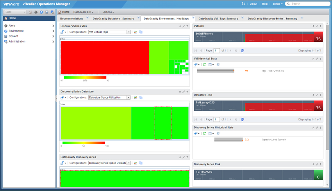The height and width of the screenshot is (191, 332).
Task: Click the About link
Action: [253, 4]
